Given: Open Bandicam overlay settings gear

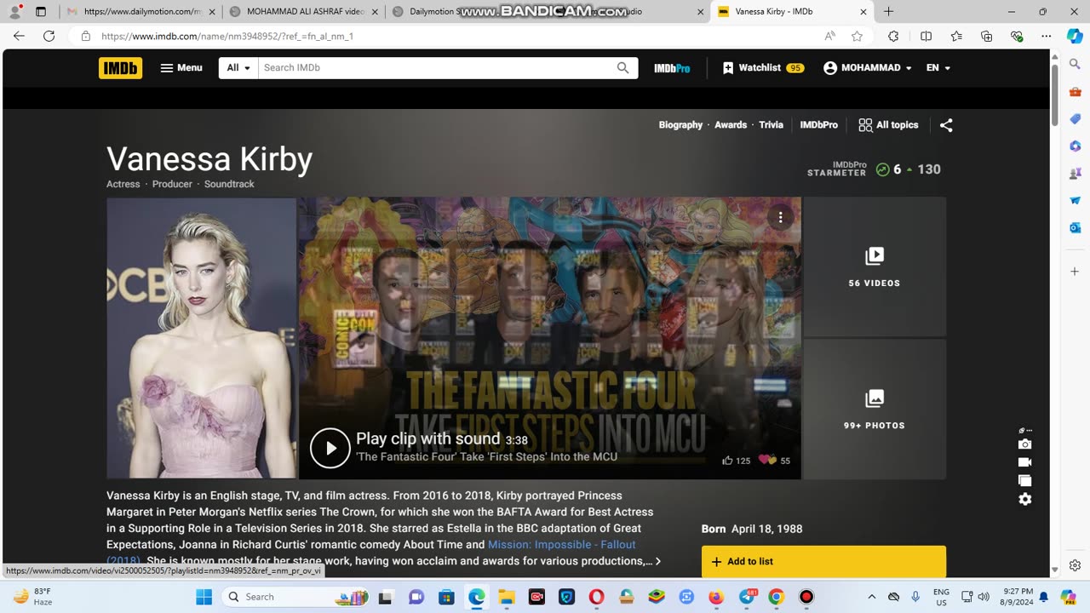Looking at the screenshot, I should click(1025, 499).
